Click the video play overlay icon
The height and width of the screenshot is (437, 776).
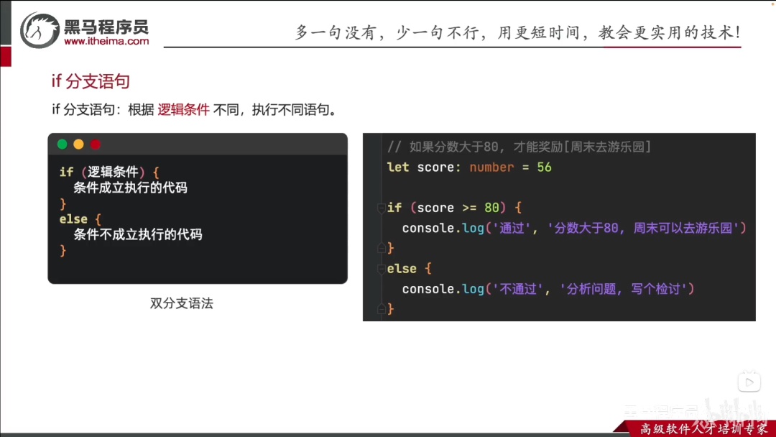(x=749, y=382)
